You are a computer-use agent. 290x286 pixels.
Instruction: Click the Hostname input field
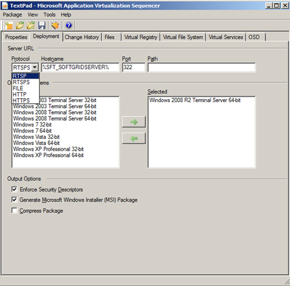pos(80,67)
